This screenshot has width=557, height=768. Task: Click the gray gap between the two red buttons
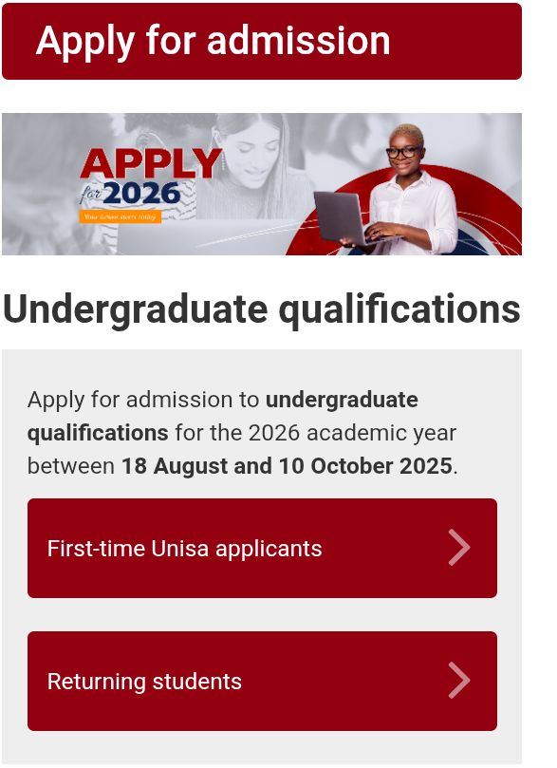click(262, 615)
